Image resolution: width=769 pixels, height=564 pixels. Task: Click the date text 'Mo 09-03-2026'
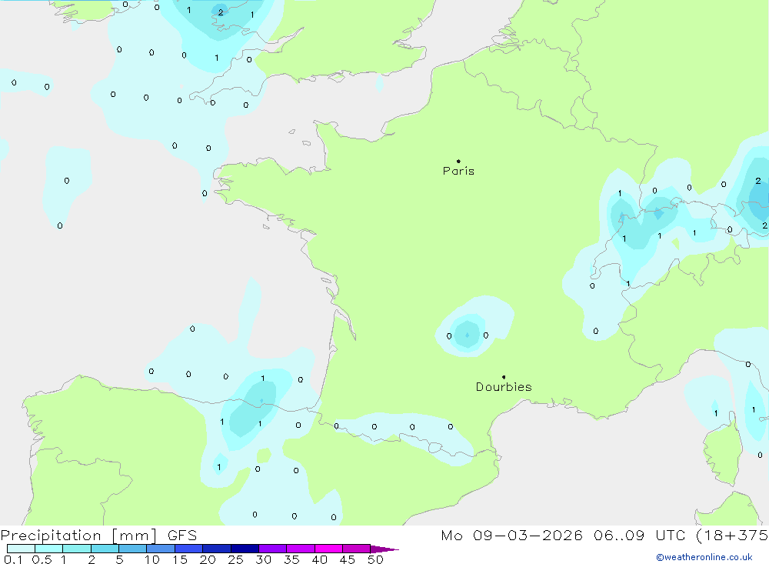(x=511, y=536)
